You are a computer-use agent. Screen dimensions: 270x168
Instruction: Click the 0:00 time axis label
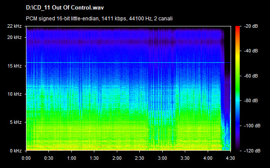point(26,158)
